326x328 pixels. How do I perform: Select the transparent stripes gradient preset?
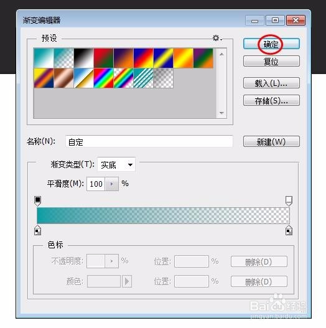point(144,78)
